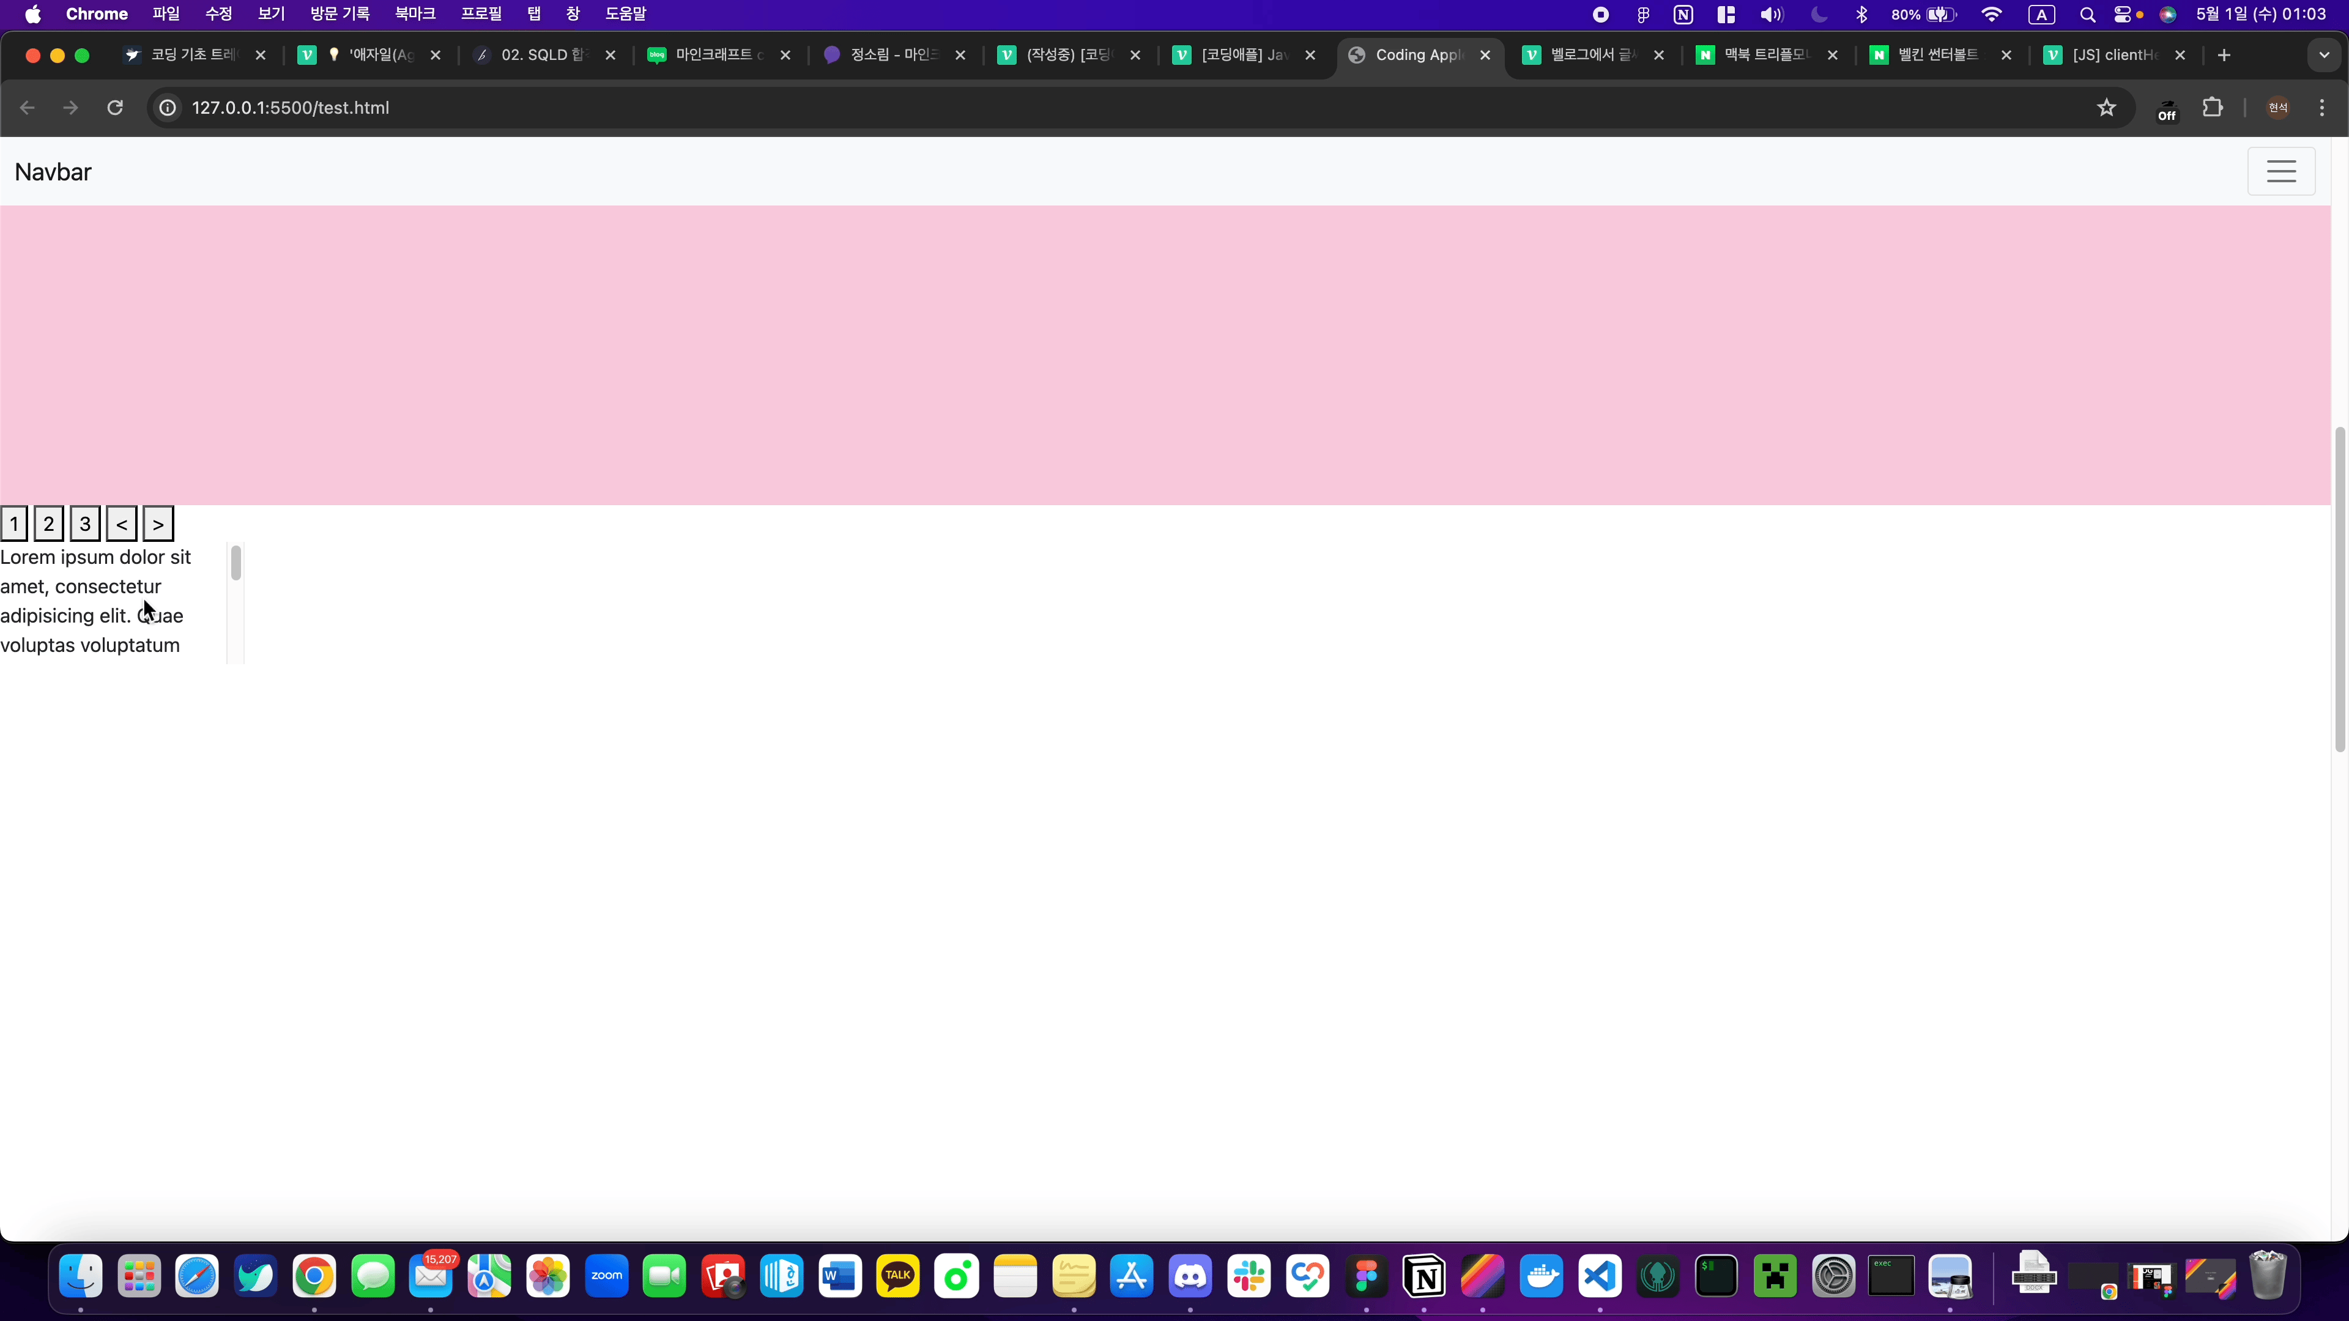Open Visual Studio Code from the Dock

(1600, 1276)
